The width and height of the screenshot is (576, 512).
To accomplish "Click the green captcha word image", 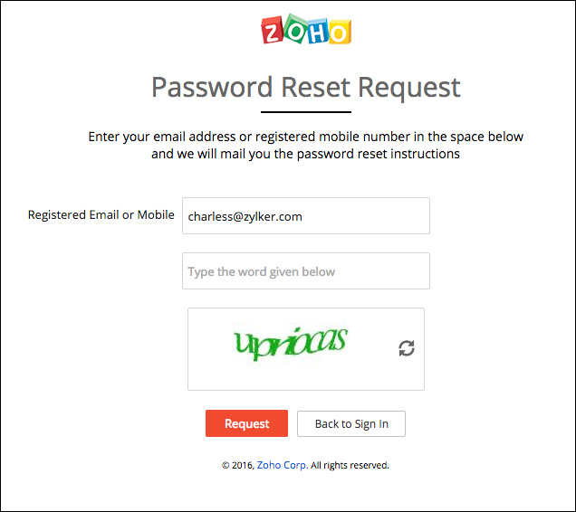I will point(291,343).
